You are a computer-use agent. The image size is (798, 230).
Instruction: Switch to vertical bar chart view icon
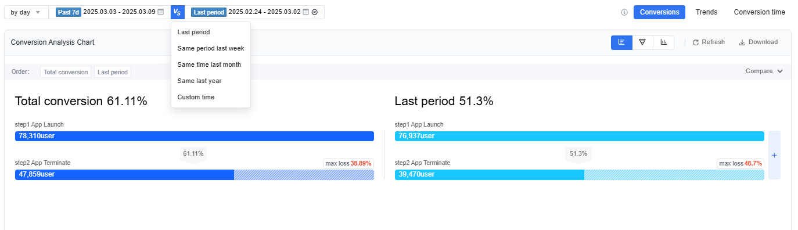663,42
